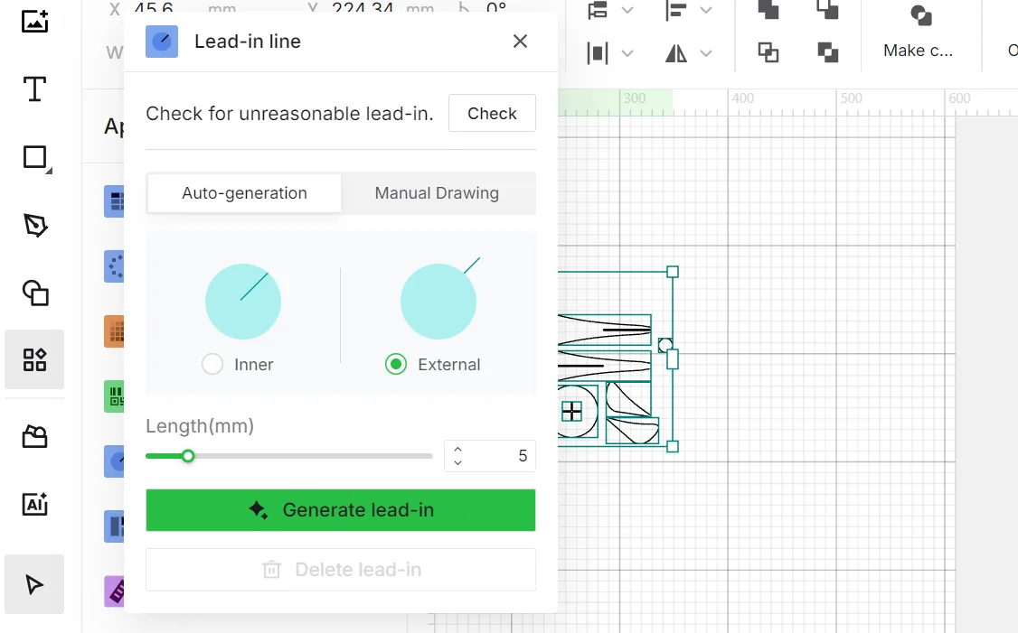Click the insert image icon
Image resolution: width=1018 pixels, height=633 pixels.
point(34,21)
